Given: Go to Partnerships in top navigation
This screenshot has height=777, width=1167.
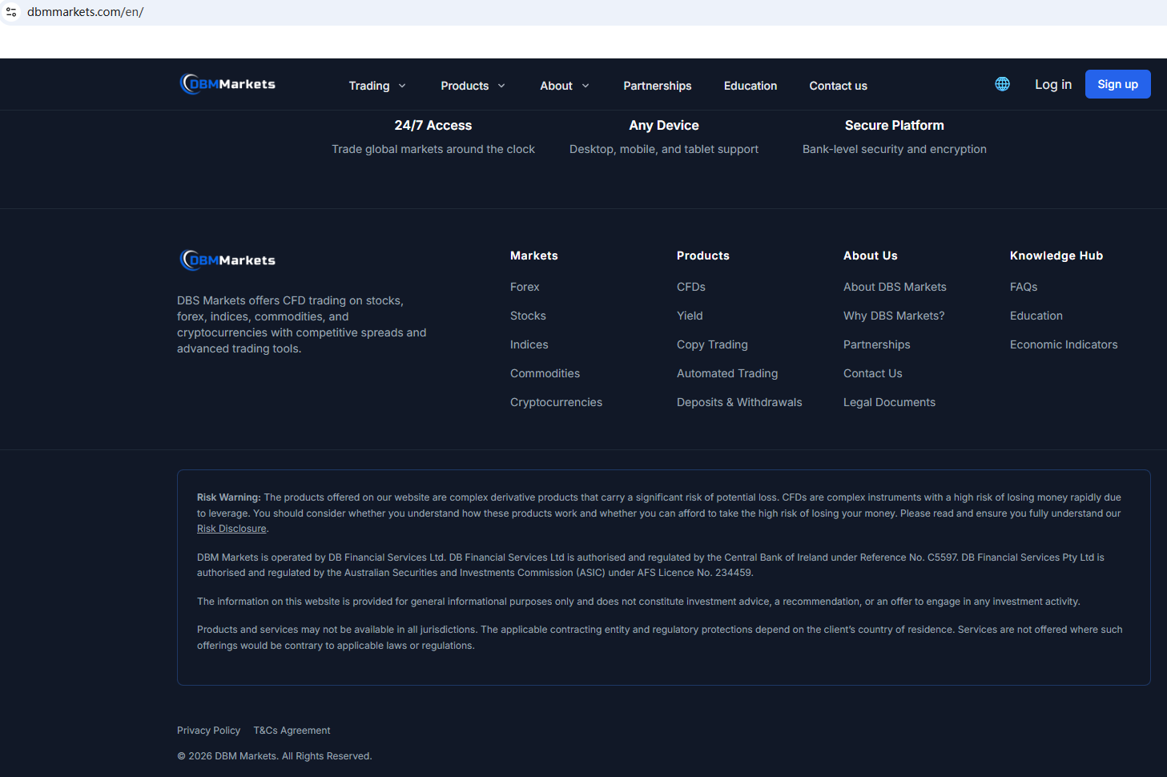Looking at the screenshot, I should [x=657, y=86].
